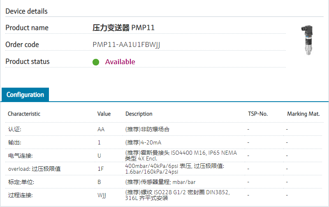Screen dimensions: 329x207
Task: Click the TSP-No. column header
Action: [x=257, y=114]
